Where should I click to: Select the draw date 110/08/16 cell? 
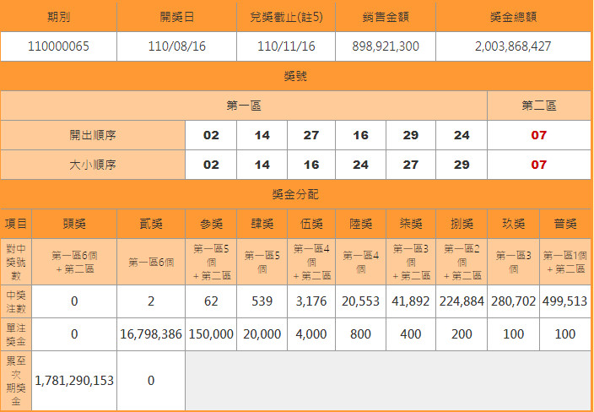[183, 46]
